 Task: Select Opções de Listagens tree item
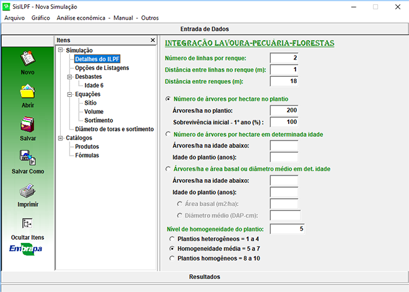coord(102,68)
